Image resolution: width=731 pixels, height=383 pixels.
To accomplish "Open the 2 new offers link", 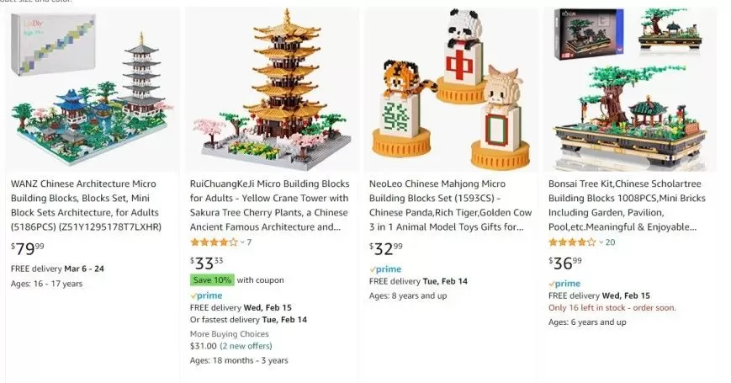I will pyautogui.click(x=246, y=346).
